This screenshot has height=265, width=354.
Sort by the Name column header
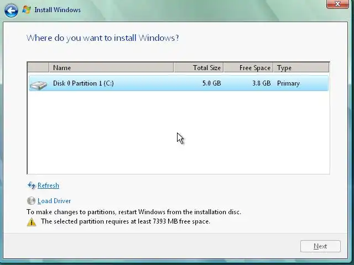(x=111, y=67)
